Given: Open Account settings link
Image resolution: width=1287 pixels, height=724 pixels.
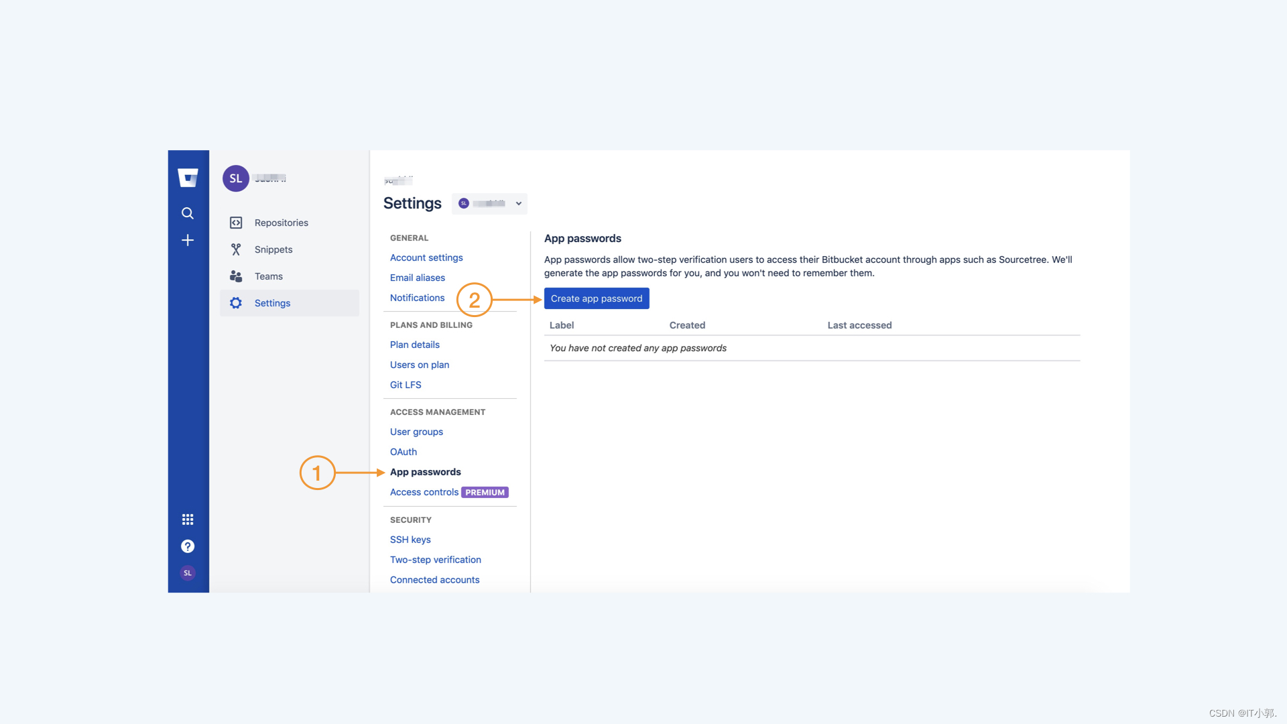Looking at the screenshot, I should pyautogui.click(x=426, y=256).
